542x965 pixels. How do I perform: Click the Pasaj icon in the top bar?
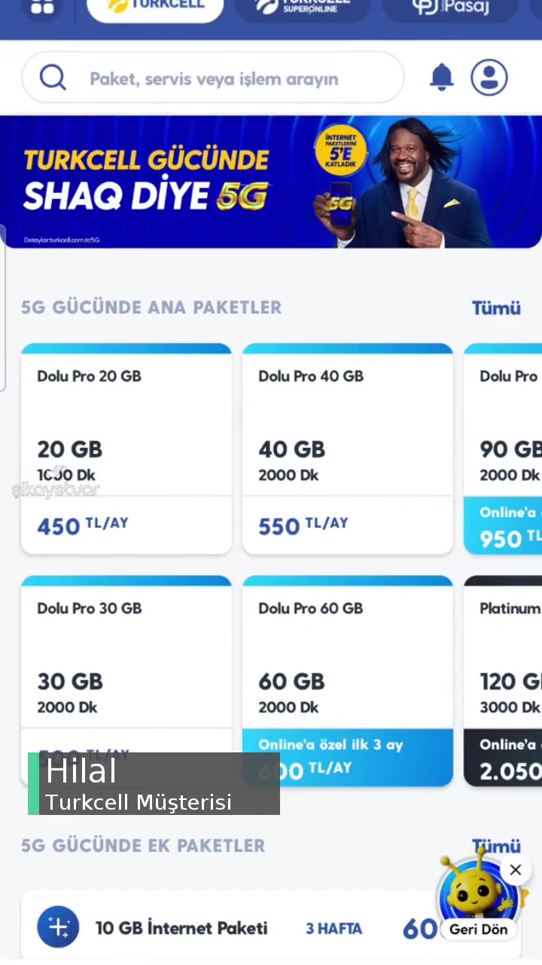[450, 8]
